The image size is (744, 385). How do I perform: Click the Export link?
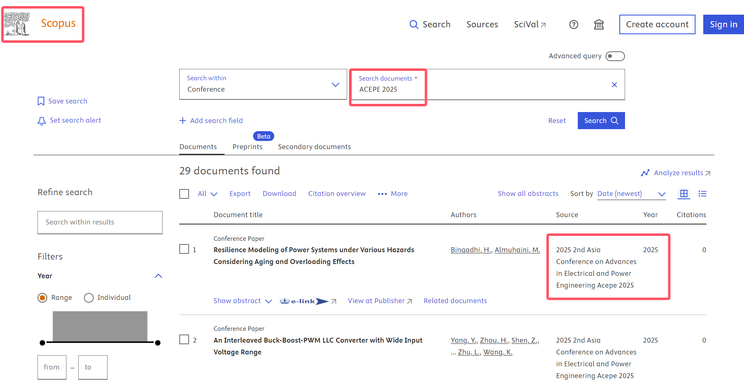coord(240,194)
